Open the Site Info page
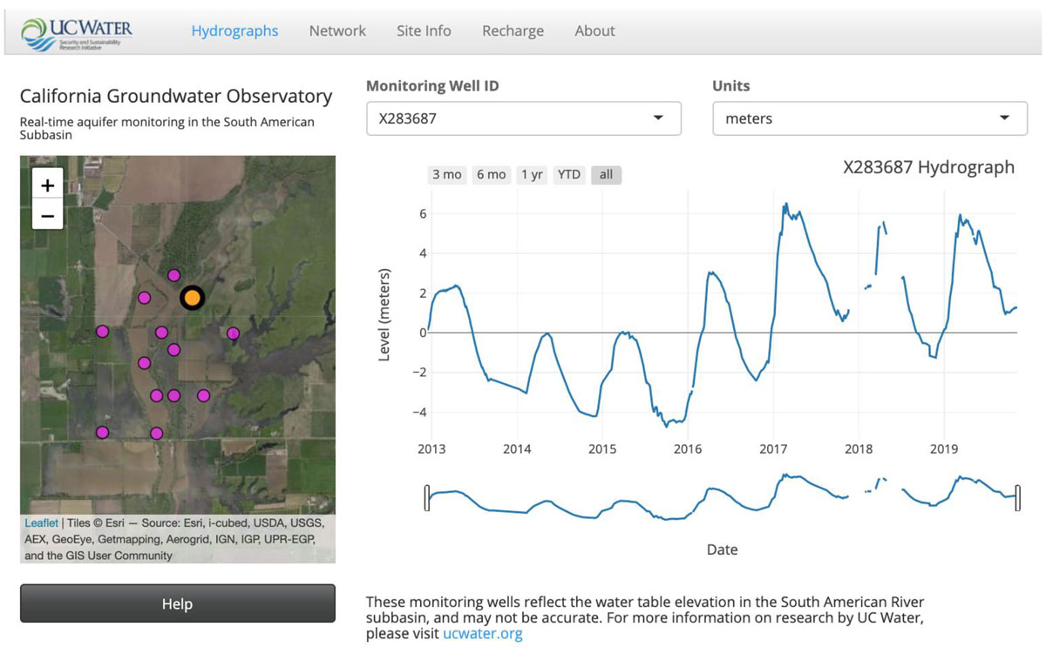 (424, 30)
